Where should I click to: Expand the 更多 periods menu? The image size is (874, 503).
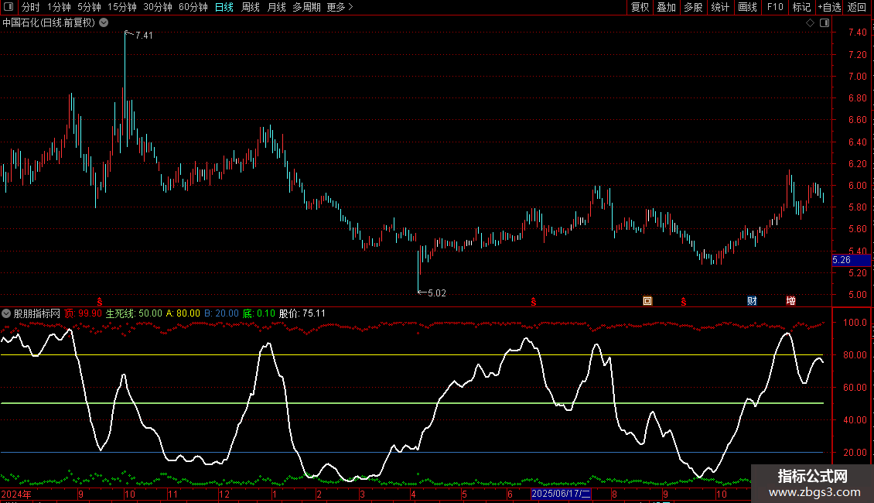pyautogui.click(x=340, y=7)
